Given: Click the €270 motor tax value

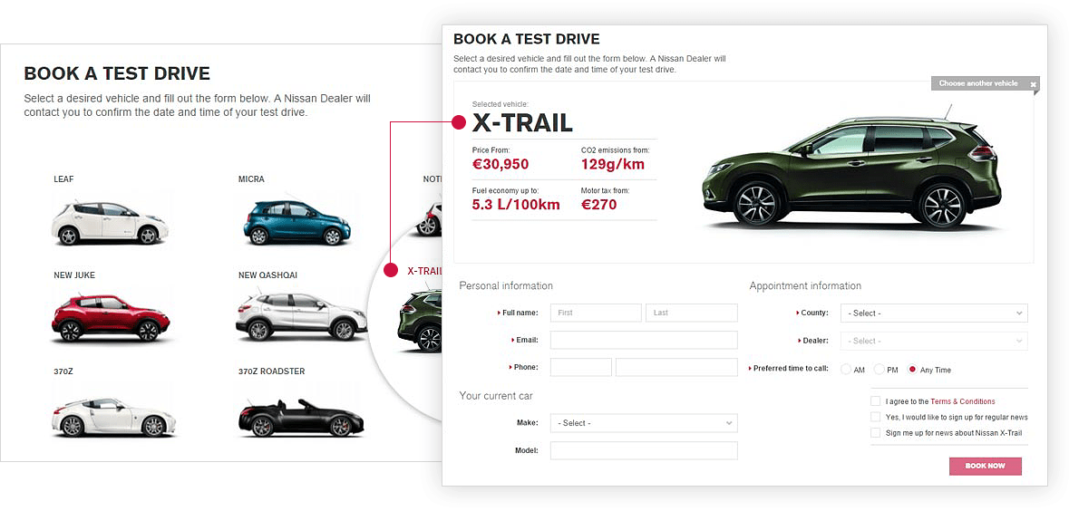Looking at the screenshot, I should pyautogui.click(x=598, y=205).
